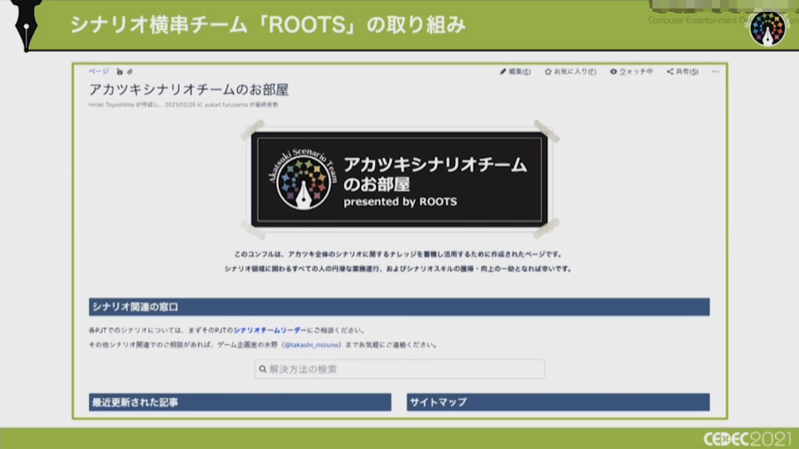The width and height of the screenshot is (799, 449).
Task: Click the colorful ROOTS logo at top right
Action: pyautogui.click(x=768, y=29)
